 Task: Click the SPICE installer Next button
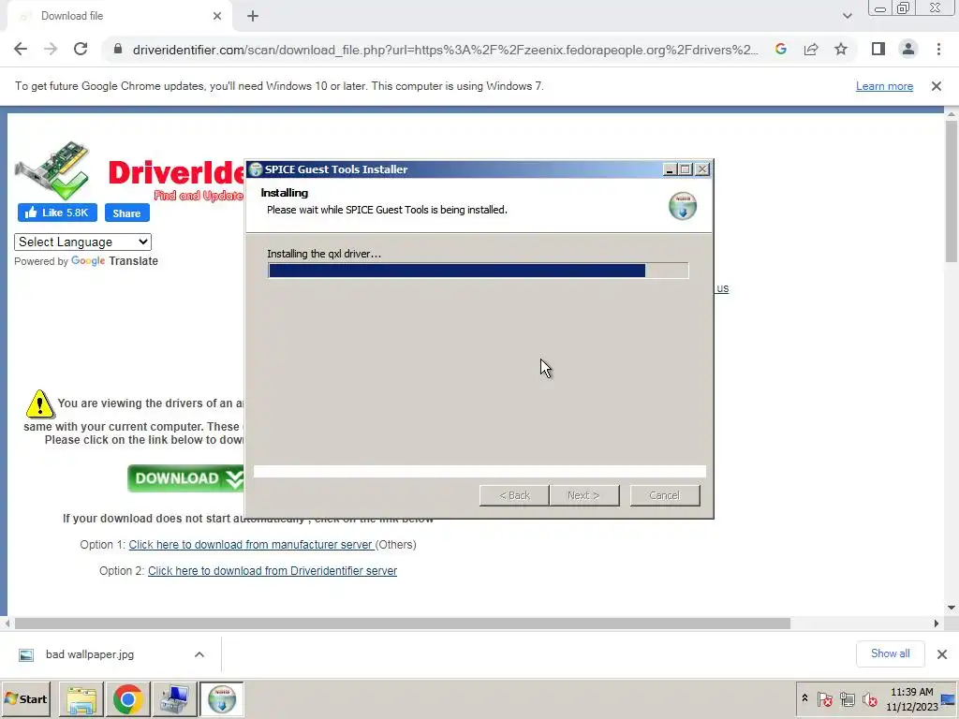click(x=584, y=495)
